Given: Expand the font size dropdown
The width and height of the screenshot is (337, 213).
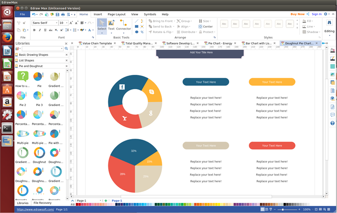Looking at the screenshot, I should 67,23.
